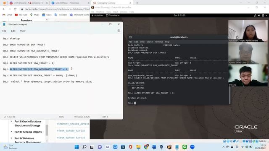269x151 pixels.
Task: Open the GNOME system menu arrow
Action: pos(266,16)
